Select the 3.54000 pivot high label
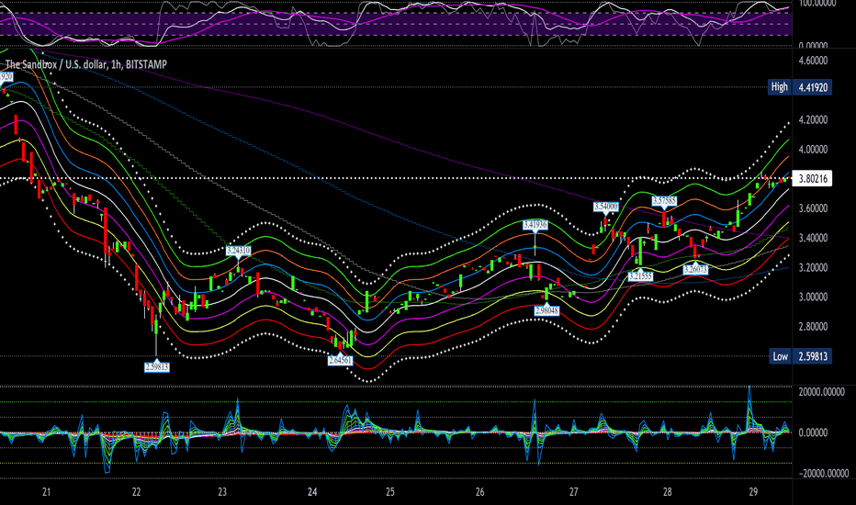The height and width of the screenshot is (505, 856). click(x=606, y=207)
